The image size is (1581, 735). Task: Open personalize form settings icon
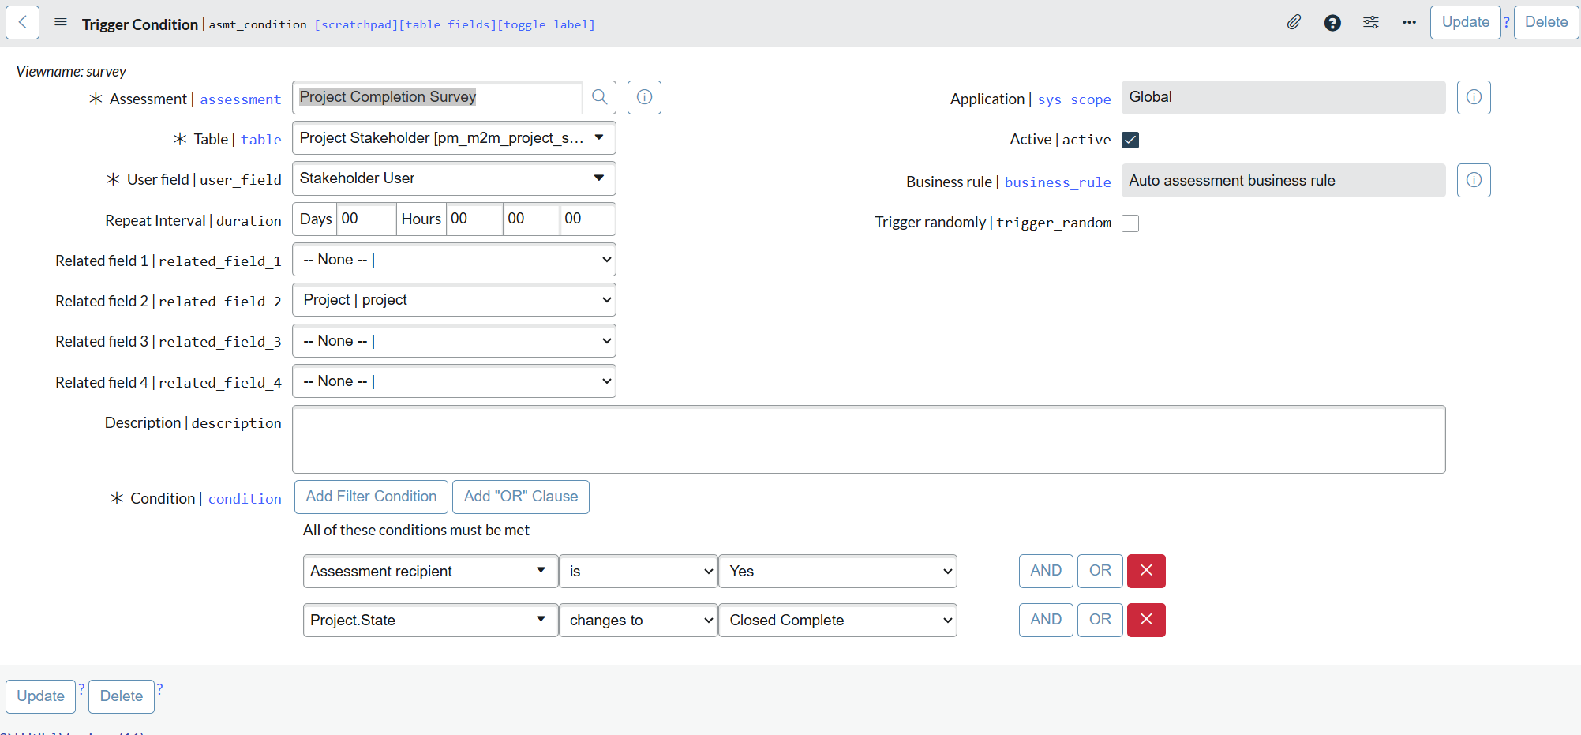[x=1371, y=22]
